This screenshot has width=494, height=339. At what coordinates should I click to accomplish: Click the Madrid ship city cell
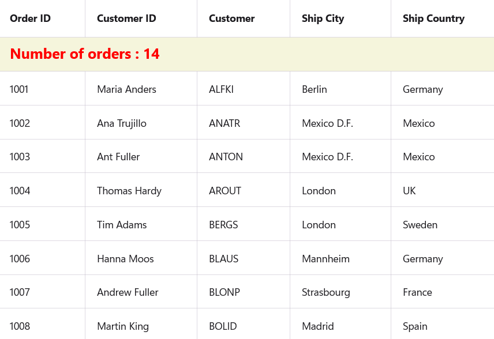[317, 326]
